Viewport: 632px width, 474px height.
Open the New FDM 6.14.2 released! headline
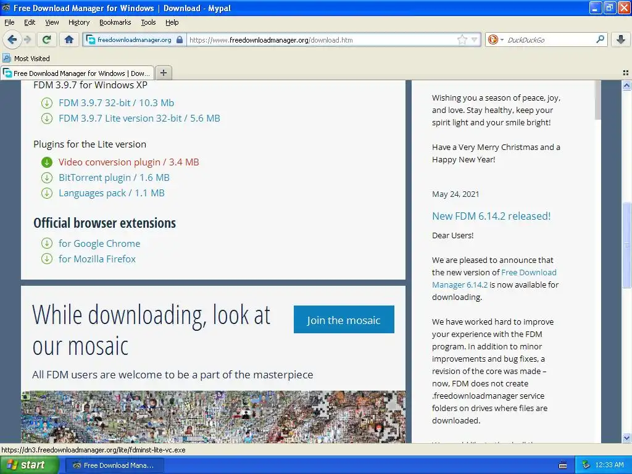point(491,216)
